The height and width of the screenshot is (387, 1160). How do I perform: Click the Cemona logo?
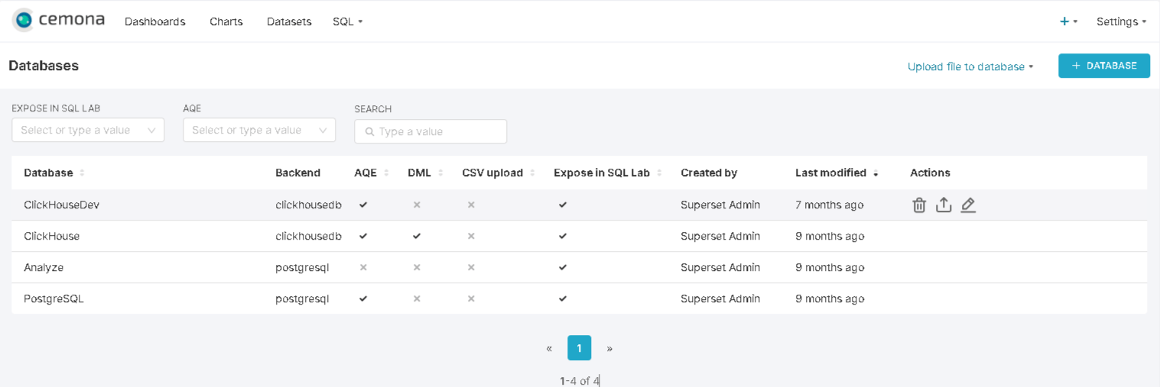(x=59, y=21)
